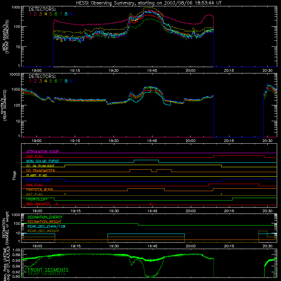Select pink detector 2 in front segments legend
The image size is (281, 281).
(35, 14)
